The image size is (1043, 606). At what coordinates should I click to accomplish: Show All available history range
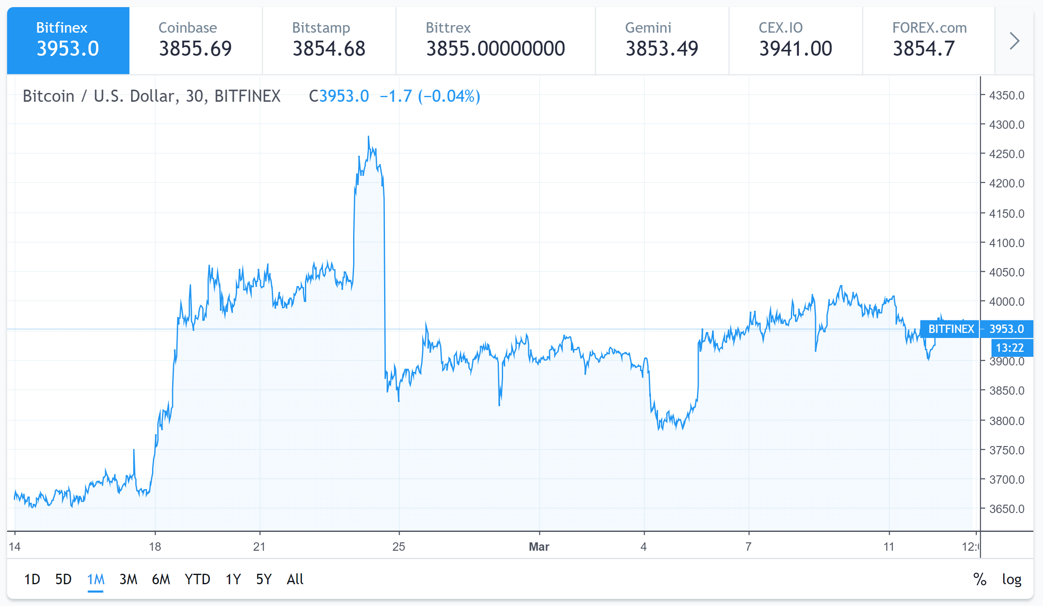tap(295, 579)
